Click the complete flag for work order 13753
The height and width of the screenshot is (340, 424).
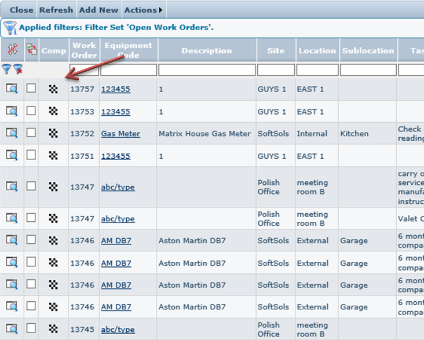click(x=53, y=111)
